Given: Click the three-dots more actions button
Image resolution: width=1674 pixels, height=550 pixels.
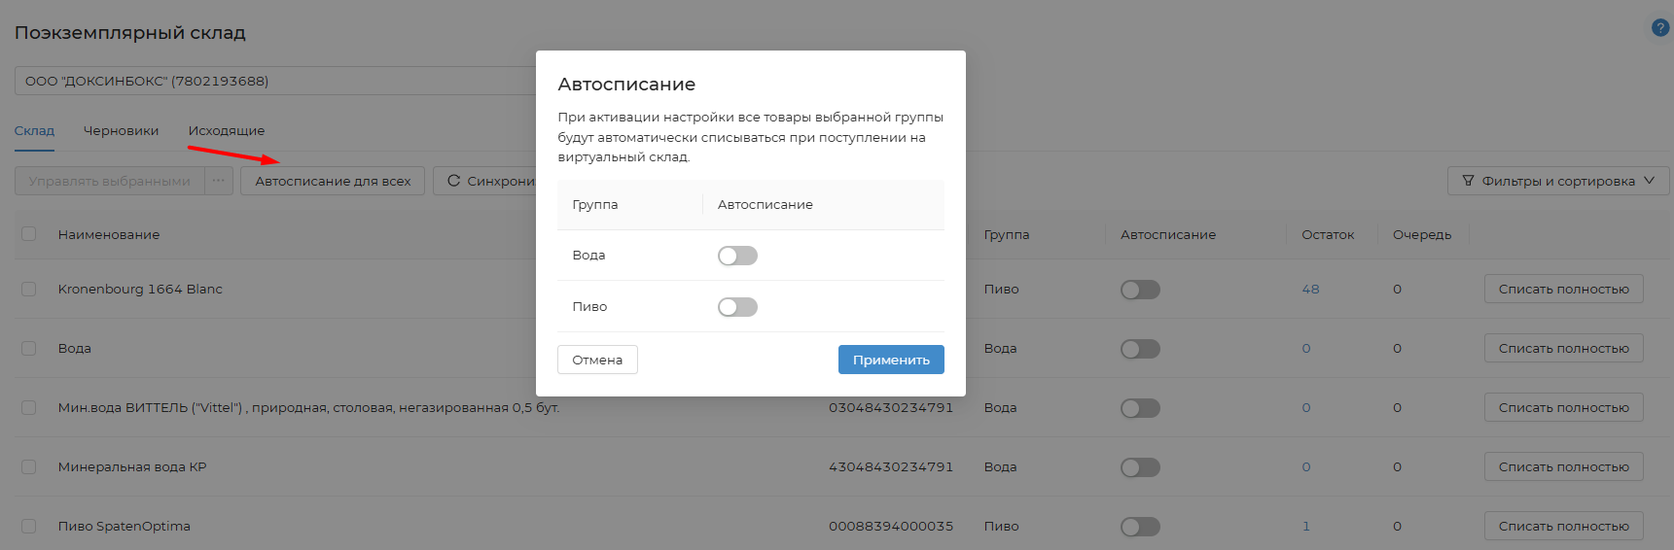Looking at the screenshot, I should [219, 181].
